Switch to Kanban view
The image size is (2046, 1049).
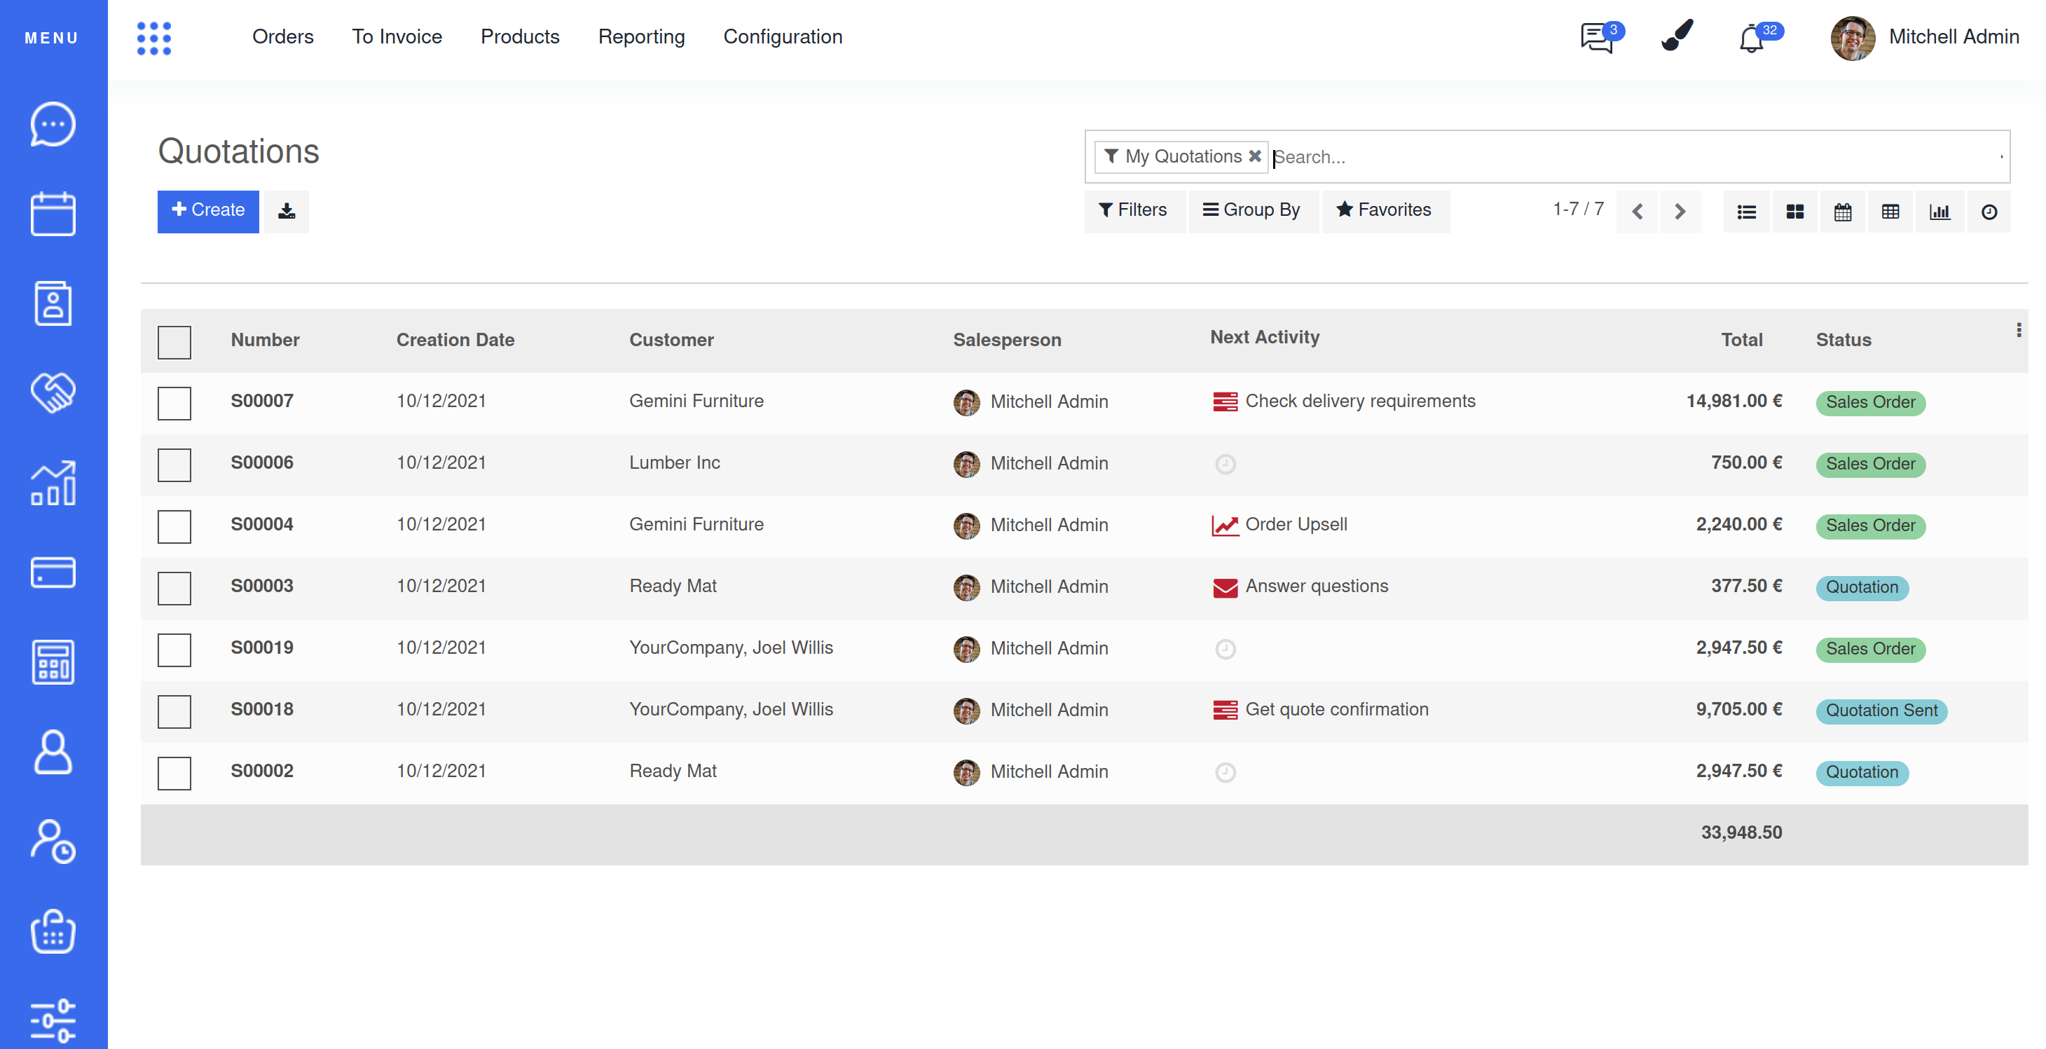(1794, 212)
